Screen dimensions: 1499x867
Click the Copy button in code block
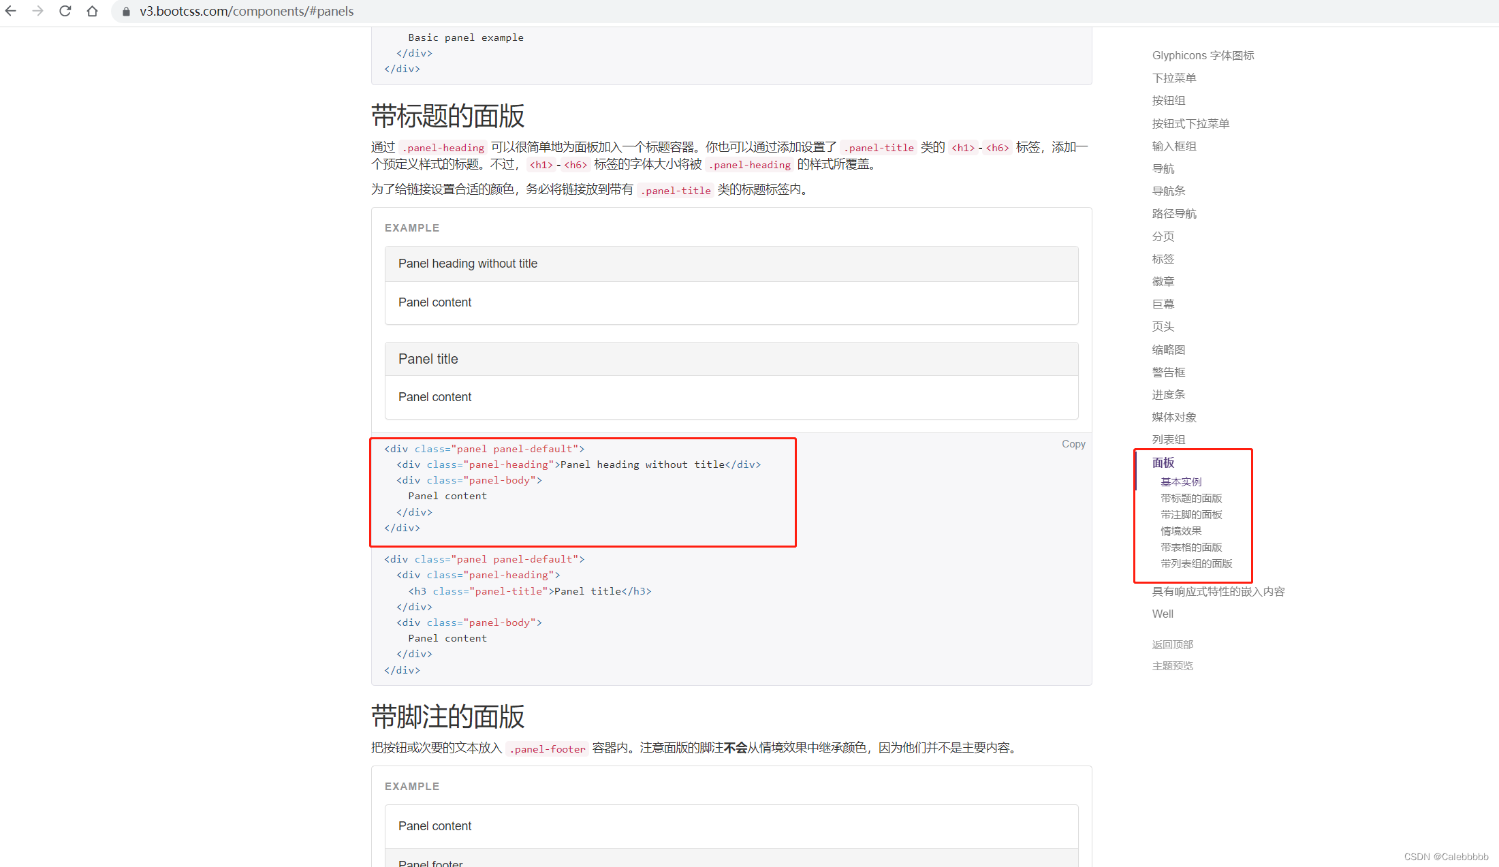click(x=1072, y=444)
